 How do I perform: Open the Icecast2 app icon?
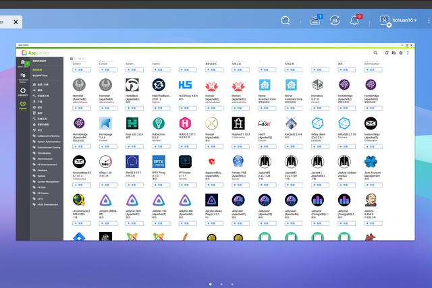pyautogui.click(x=291, y=123)
